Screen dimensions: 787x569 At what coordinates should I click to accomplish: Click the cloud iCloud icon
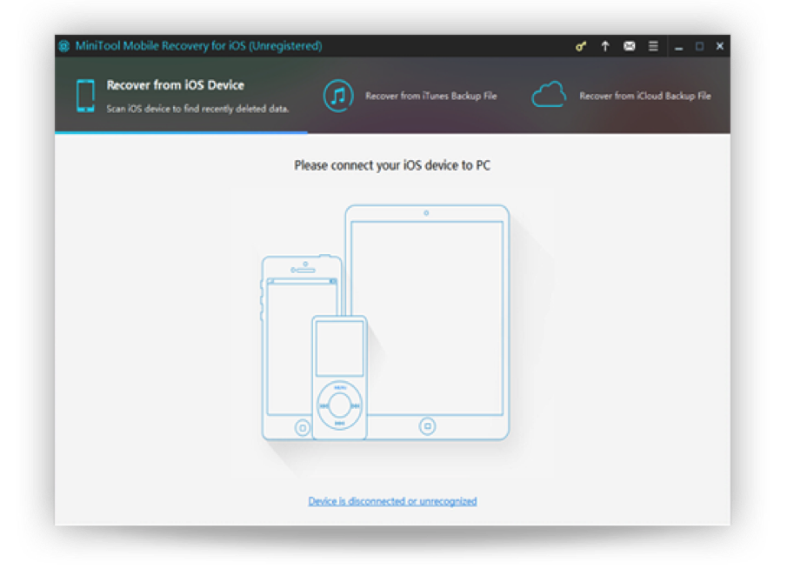(549, 95)
